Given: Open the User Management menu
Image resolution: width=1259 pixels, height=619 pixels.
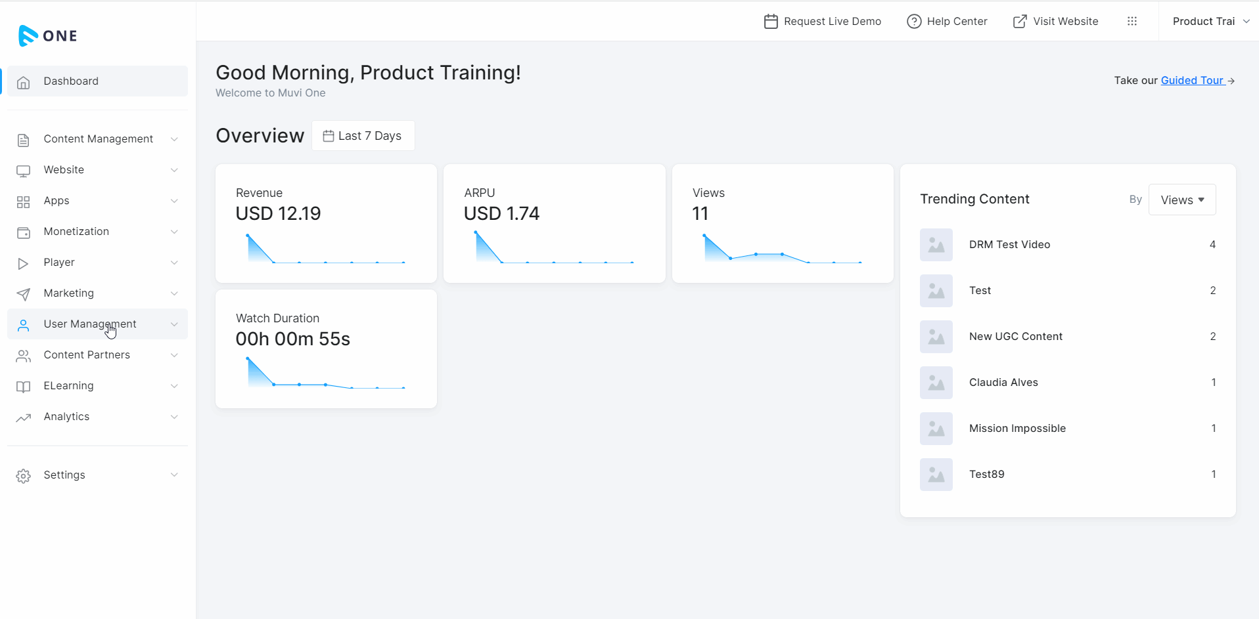Looking at the screenshot, I should click(x=97, y=324).
